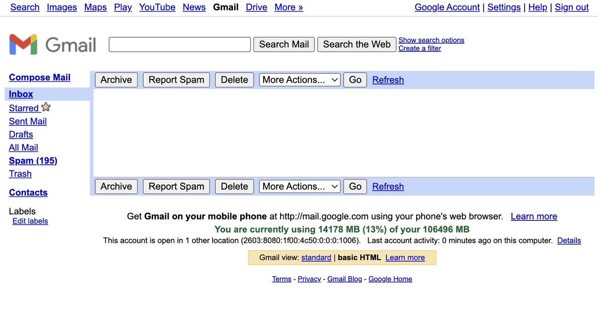Click Show search options
598x309 pixels.
point(431,40)
